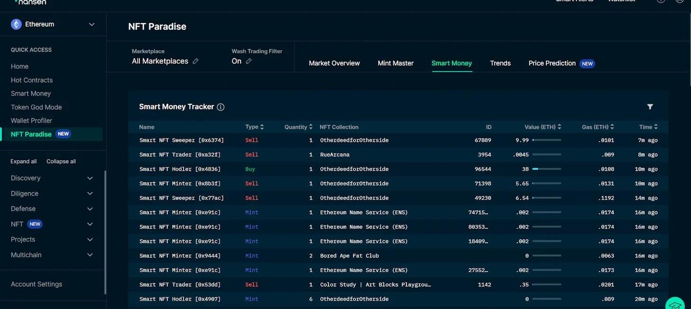Expand the Discovery sidebar section

pos(90,178)
